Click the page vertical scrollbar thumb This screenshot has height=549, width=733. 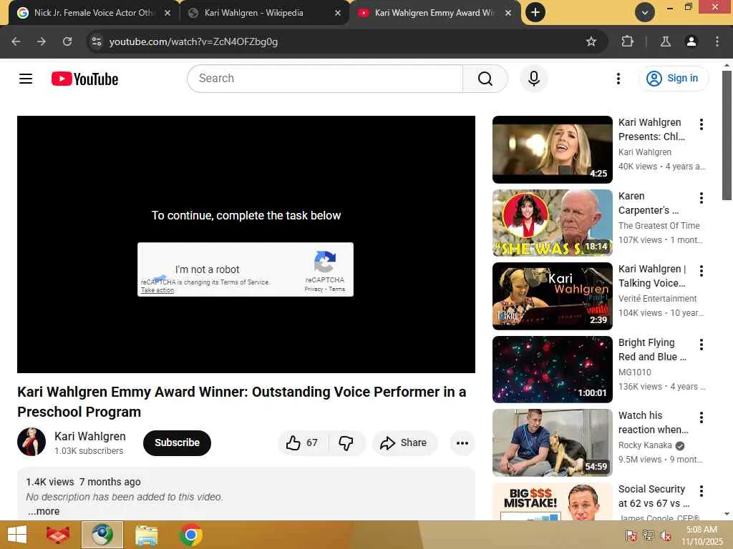click(727, 135)
